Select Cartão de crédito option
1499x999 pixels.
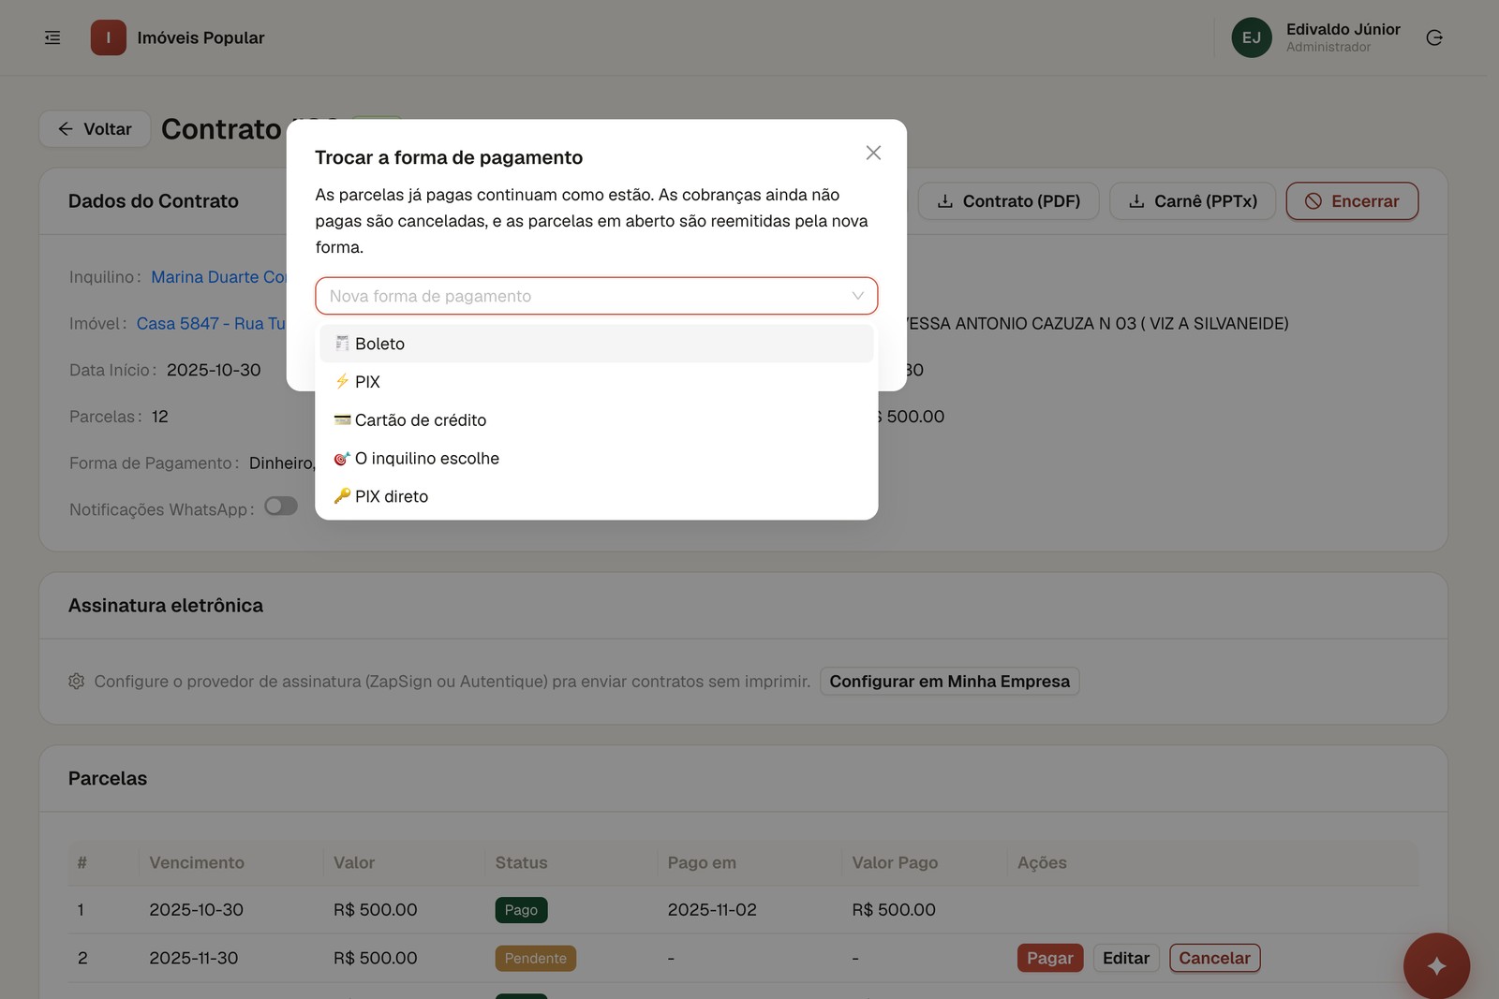[x=596, y=420]
